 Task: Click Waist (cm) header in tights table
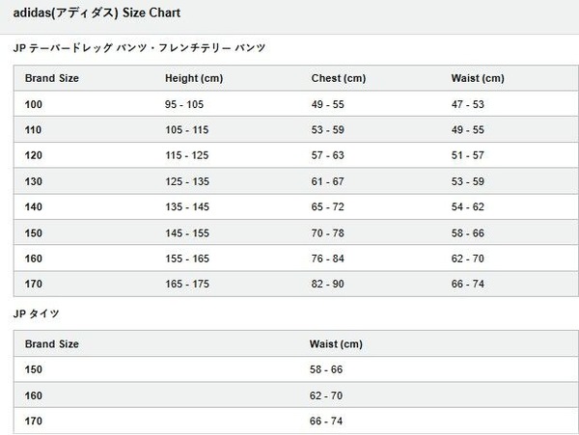[x=336, y=344]
